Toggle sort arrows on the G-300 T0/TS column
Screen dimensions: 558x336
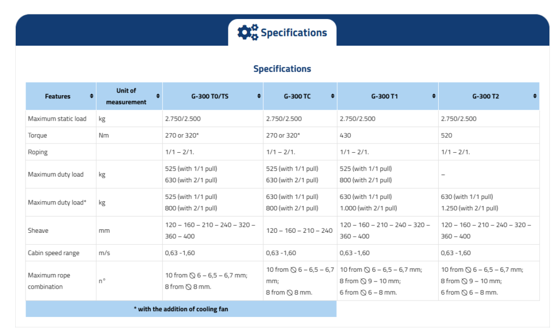point(259,96)
